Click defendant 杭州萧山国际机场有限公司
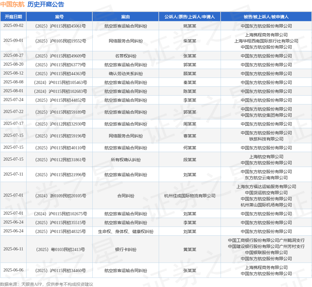This screenshot has height=287, width=312. click(266, 205)
